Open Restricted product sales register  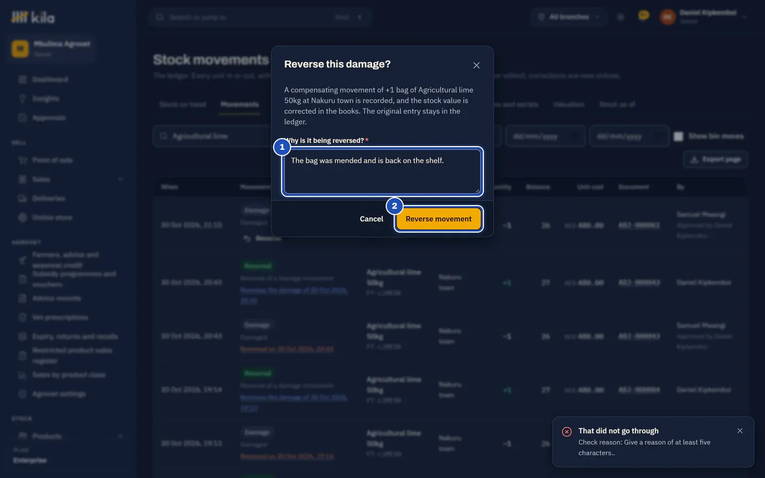pos(68,356)
